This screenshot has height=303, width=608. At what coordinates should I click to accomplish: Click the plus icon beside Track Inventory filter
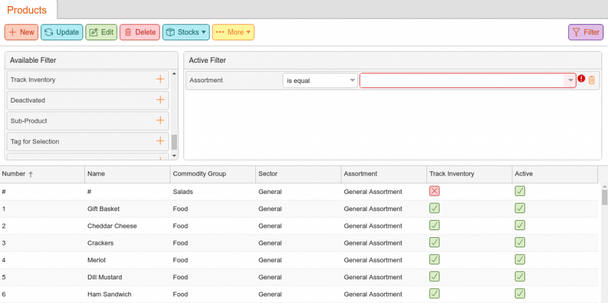click(x=160, y=79)
